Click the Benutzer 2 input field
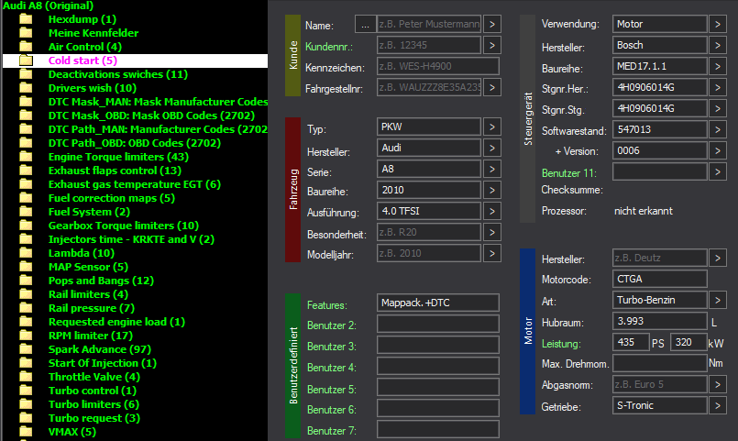The width and height of the screenshot is (738, 441). tap(438, 324)
